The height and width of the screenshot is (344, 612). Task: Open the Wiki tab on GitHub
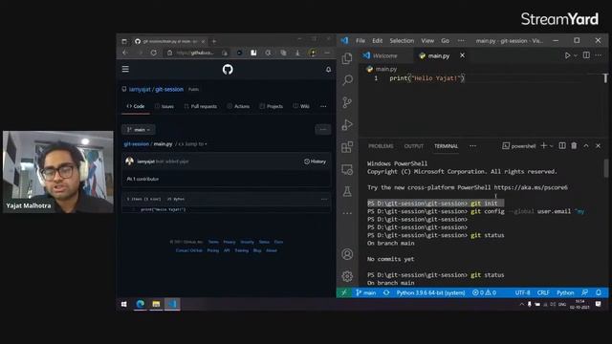[x=301, y=106]
